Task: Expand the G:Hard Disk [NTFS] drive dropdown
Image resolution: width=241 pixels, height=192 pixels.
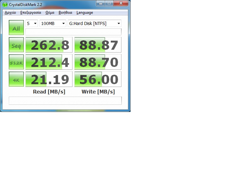Action: (94, 23)
